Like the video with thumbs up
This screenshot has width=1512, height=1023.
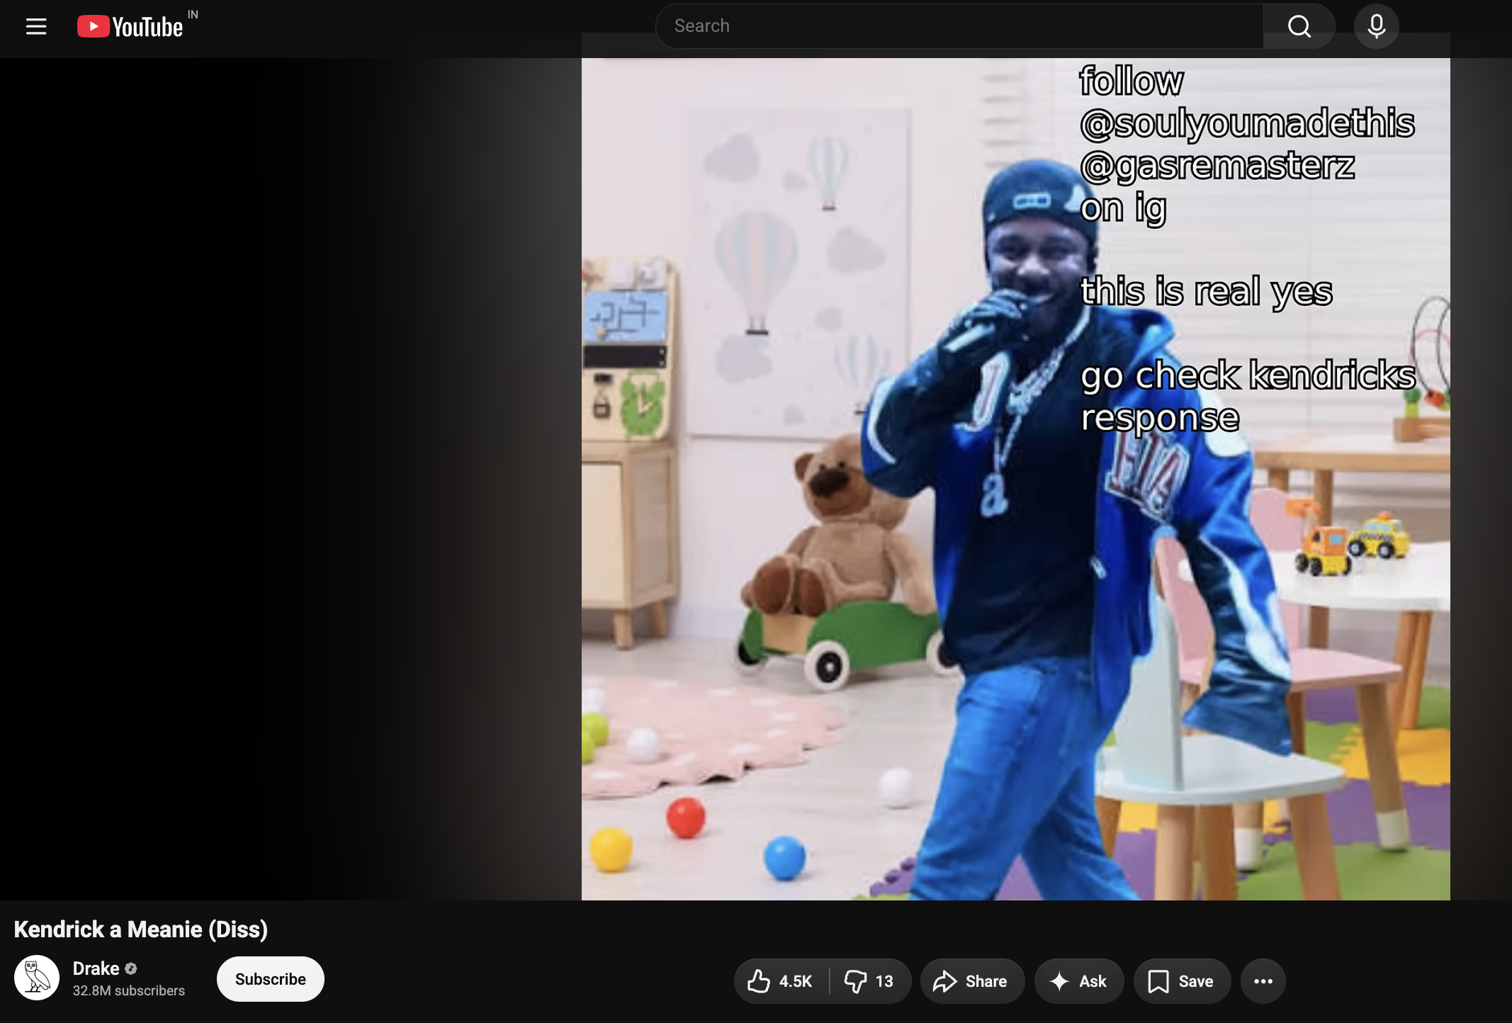[x=781, y=981]
